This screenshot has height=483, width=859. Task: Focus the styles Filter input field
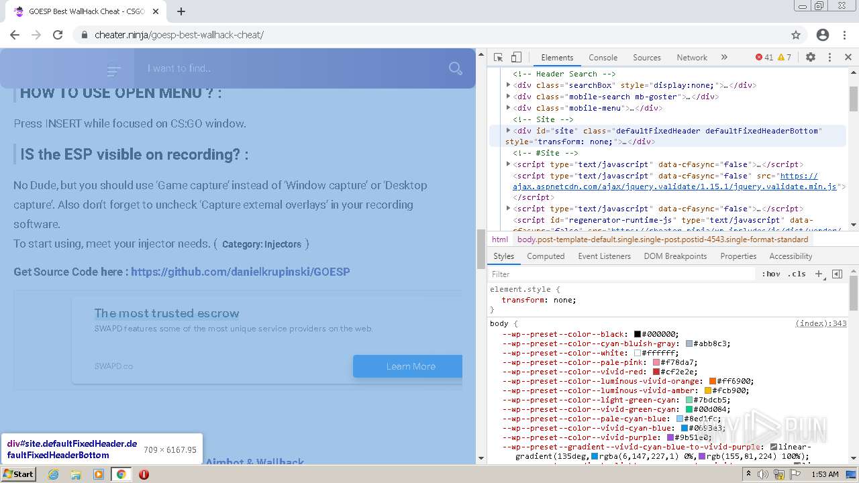622,274
